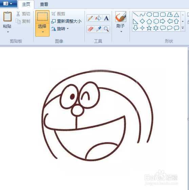The height and width of the screenshot is (190, 189).
Task: Choose the Hexagon shape
Action: tap(156, 21)
